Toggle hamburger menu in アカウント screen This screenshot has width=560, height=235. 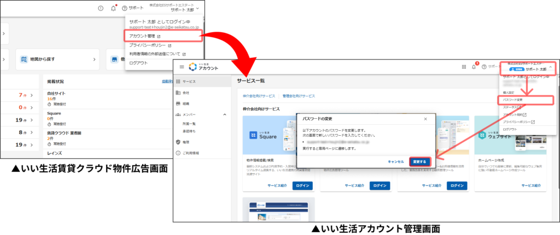182,67
